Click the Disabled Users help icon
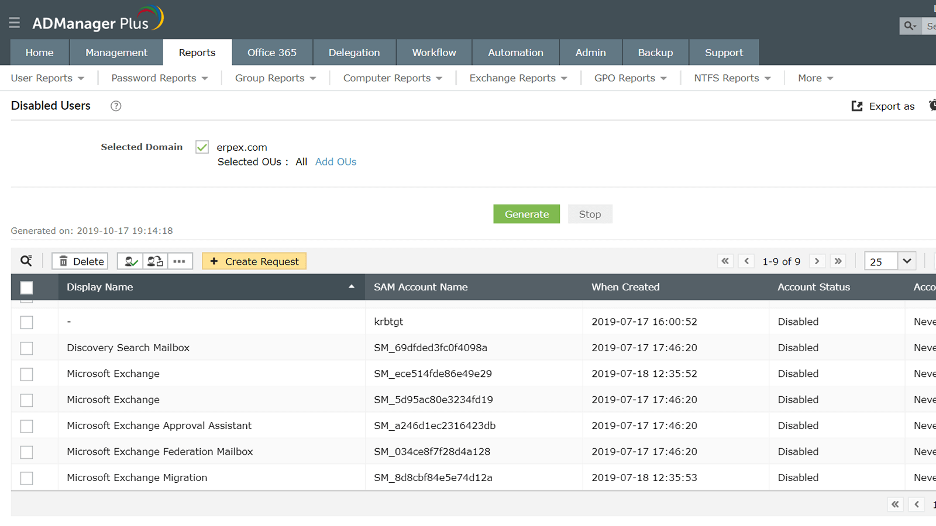 [116, 106]
